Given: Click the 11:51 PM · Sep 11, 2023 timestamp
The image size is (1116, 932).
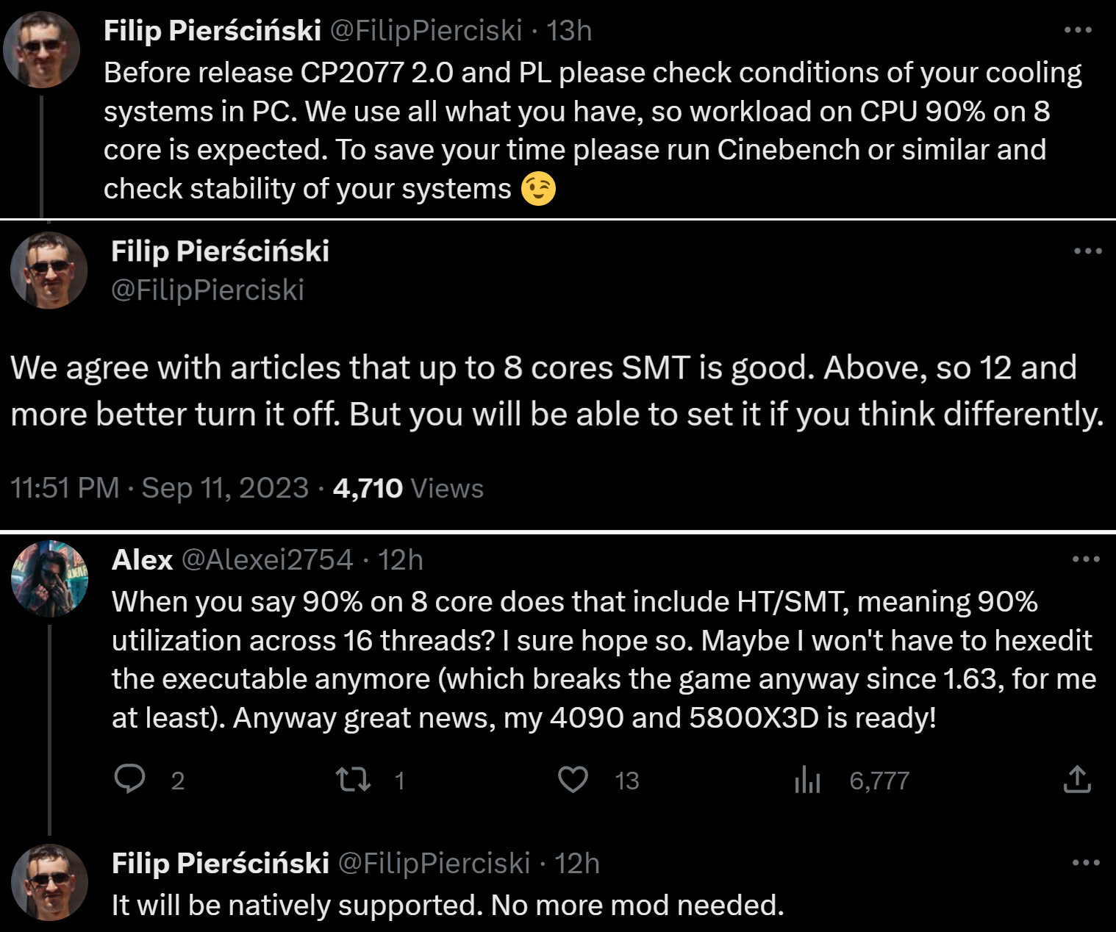Looking at the screenshot, I should point(160,488).
